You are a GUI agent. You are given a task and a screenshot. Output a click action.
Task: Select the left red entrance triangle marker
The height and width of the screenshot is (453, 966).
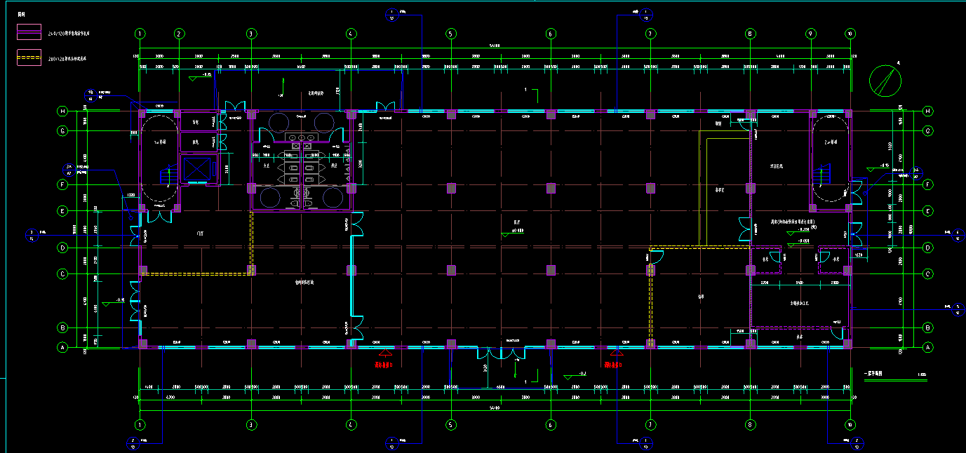click(x=384, y=354)
